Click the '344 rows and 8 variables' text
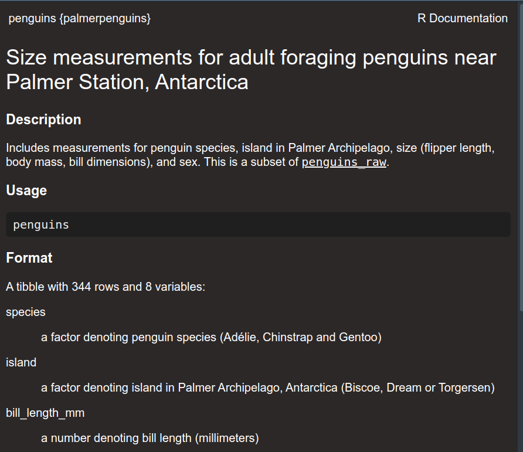Image resolution: width=523 pixels, height=452 pixels. tap(138, 287)
